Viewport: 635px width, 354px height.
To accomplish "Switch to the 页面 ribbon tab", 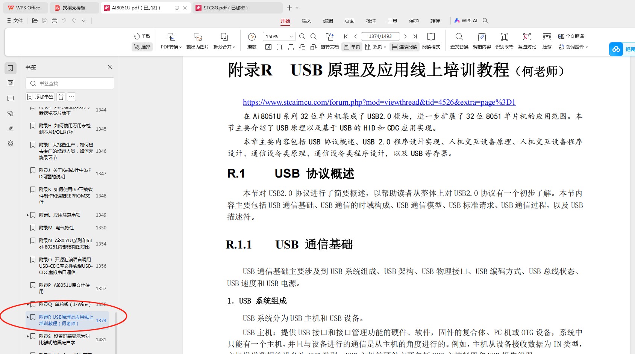I will click(x=350, y=21).
